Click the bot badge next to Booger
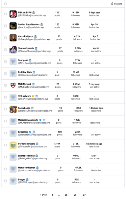Viewport: 126px width, 199px height. 27,179
